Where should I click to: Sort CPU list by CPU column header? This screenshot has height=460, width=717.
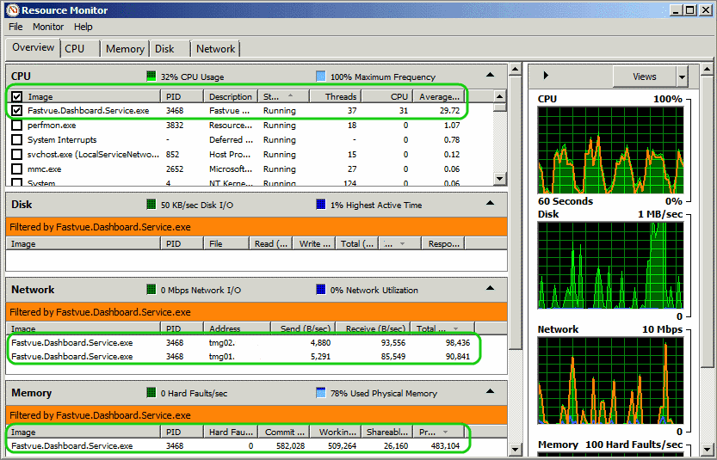pos(387,96)
